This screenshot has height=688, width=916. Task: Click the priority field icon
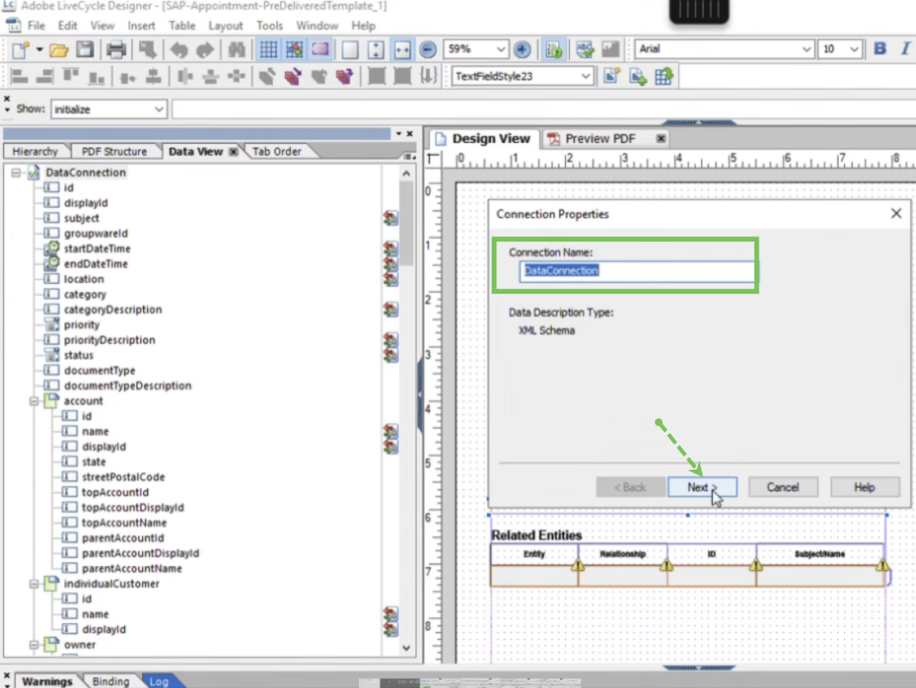pos(52,324)
